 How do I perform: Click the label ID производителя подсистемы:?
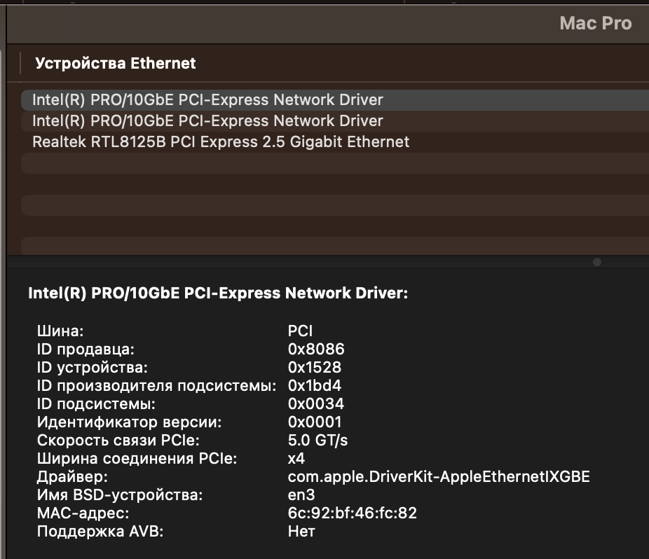(x=156, y=386)
